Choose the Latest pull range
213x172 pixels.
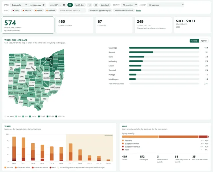(x=105, y=5)
